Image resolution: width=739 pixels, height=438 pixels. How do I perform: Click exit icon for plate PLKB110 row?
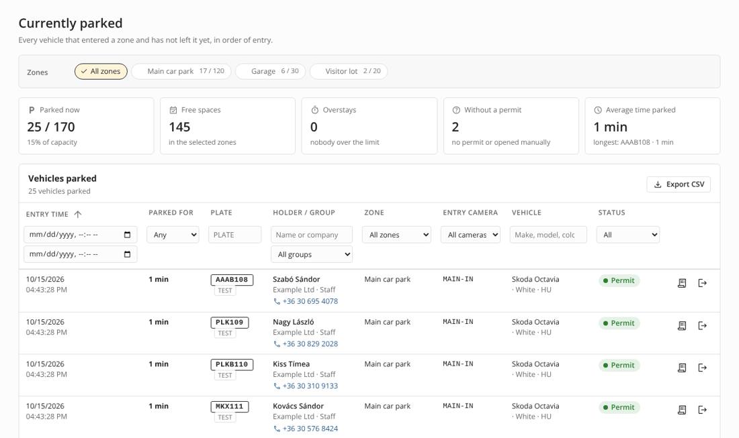[x=702, y=368]
